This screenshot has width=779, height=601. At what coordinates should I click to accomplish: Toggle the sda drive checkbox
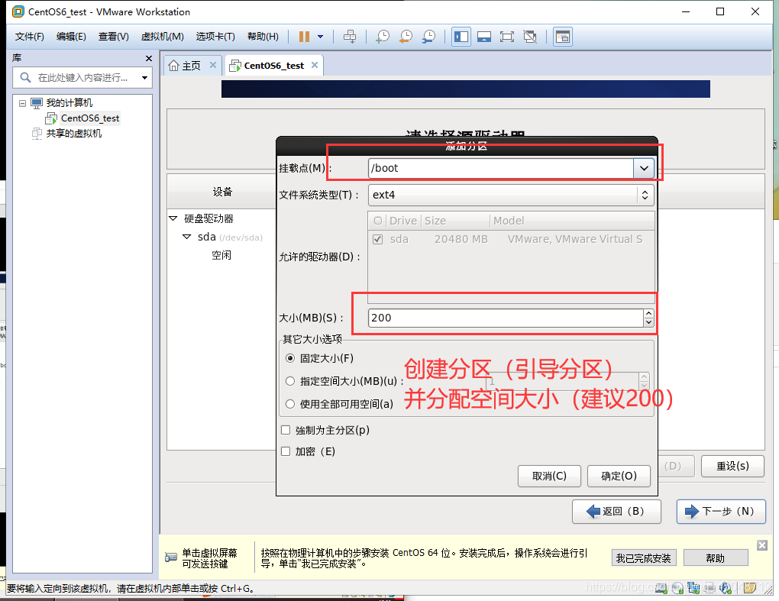(377, 239)
